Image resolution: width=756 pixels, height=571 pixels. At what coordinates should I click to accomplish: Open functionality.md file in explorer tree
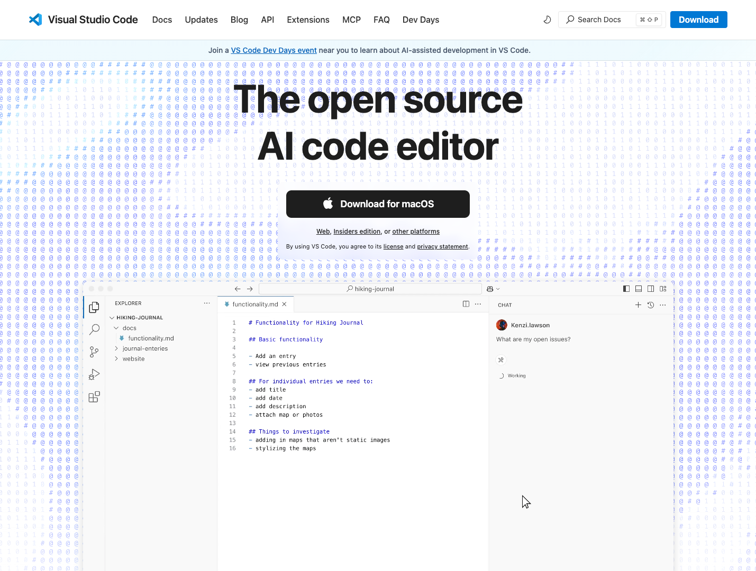pos(151,338)
